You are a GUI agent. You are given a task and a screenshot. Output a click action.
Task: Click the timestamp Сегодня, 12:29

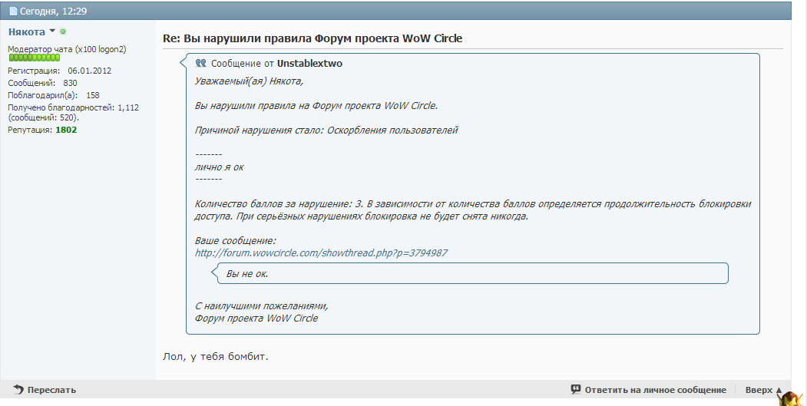click(54, 11)
